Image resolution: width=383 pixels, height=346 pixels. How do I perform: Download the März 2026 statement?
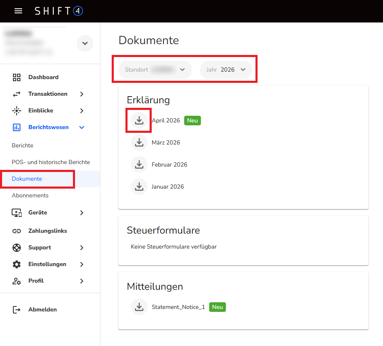point(139,142)
